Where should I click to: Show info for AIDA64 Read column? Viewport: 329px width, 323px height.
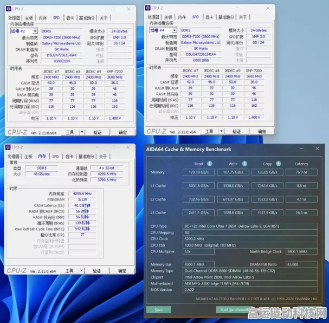tap(210, 164)
